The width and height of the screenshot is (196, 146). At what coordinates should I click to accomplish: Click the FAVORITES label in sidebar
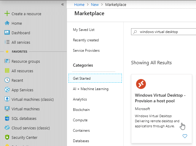20,52
